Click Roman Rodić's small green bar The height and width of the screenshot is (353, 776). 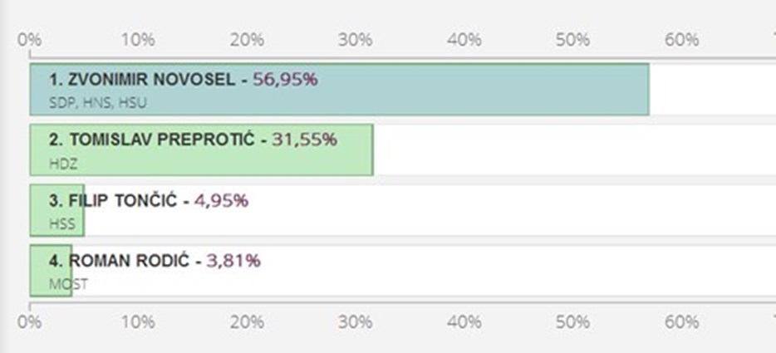[51, 271]
